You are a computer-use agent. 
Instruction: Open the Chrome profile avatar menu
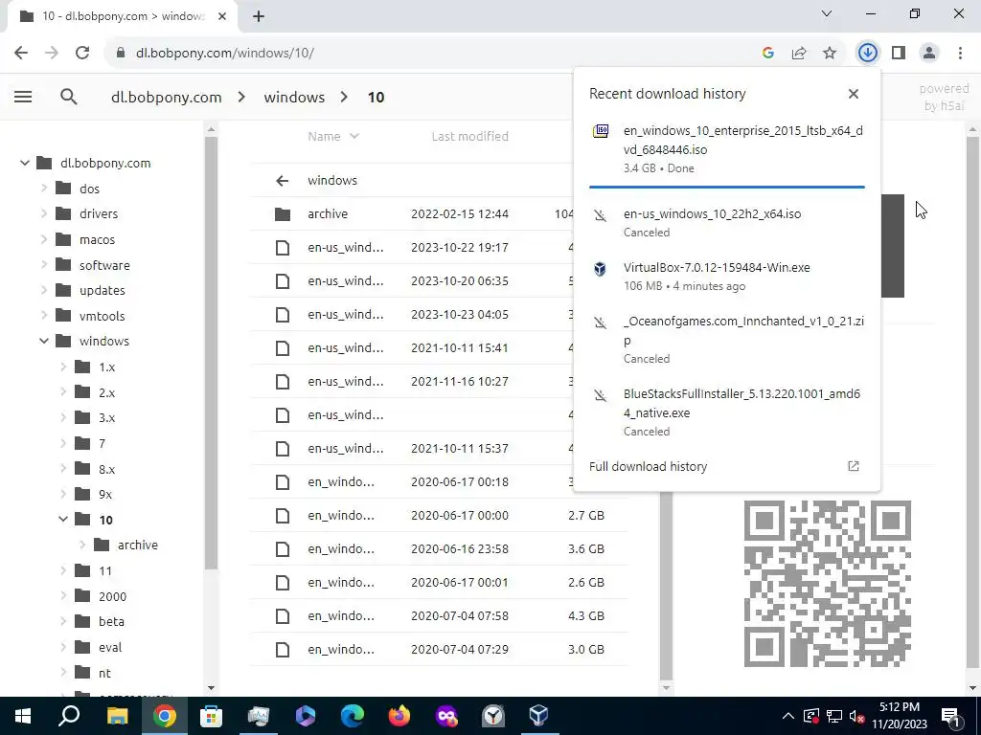pos(929,54)
